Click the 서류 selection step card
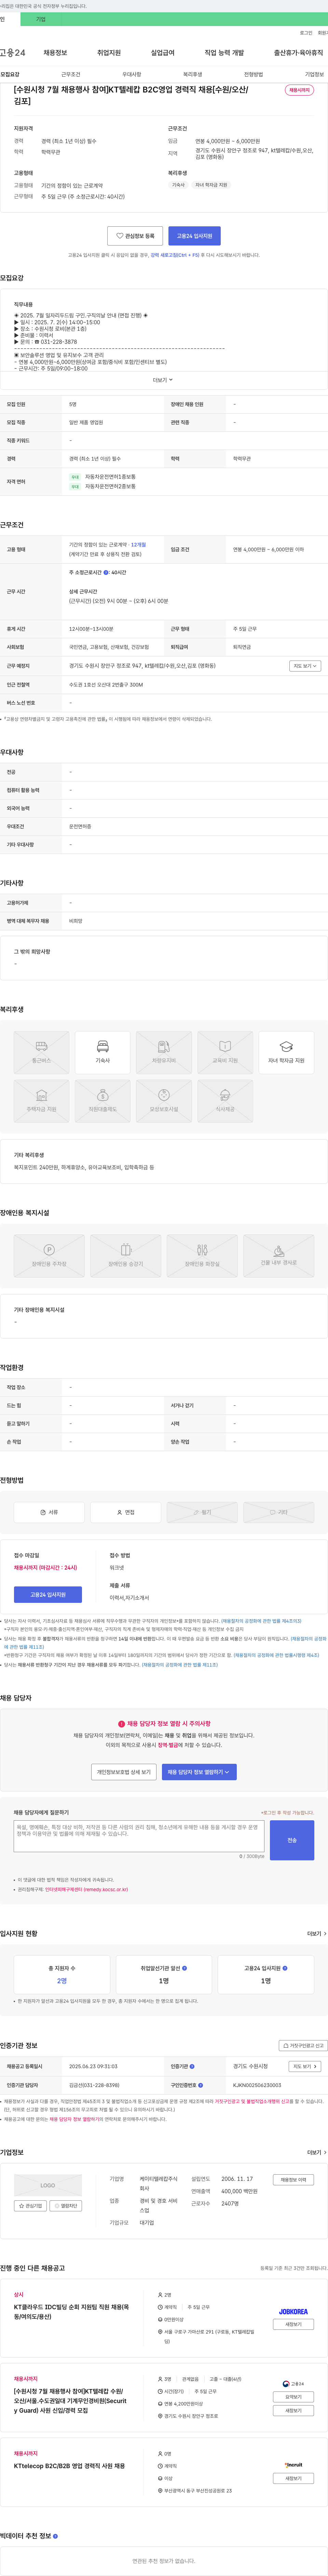Image resolution: width=328 pixels, height=2576 pixels. [49, 1512]
